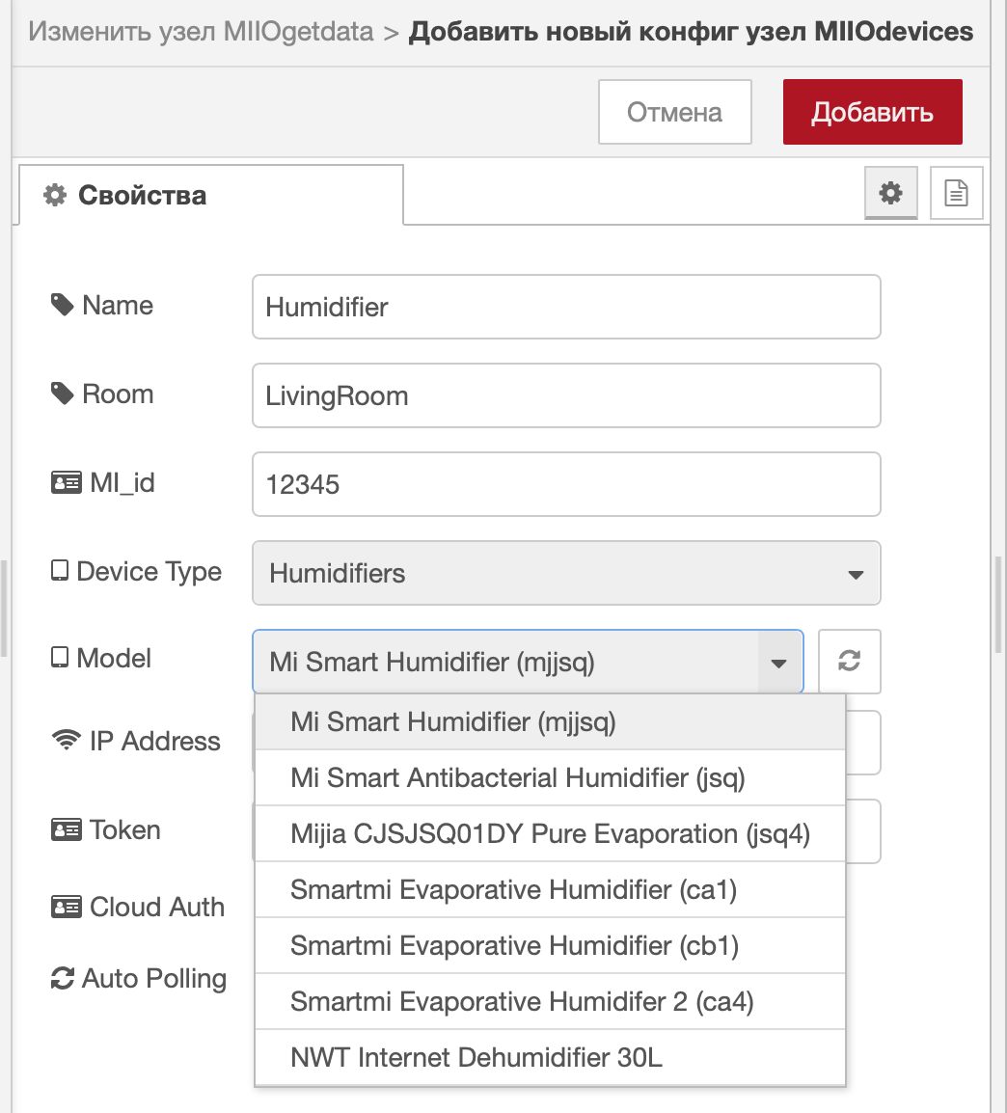This screenshot has height=1113, width=1007.
Task: Switch to the Свойства tab
Action: click(211, 195)
